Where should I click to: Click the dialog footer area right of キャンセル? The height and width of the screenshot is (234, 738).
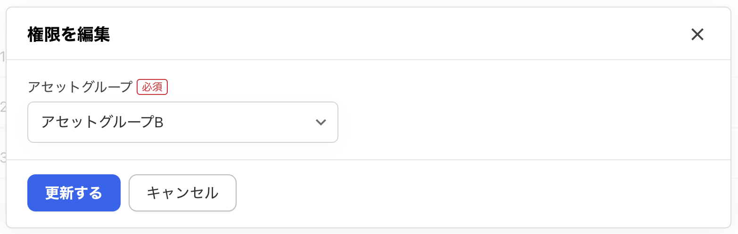coord(471,193)
